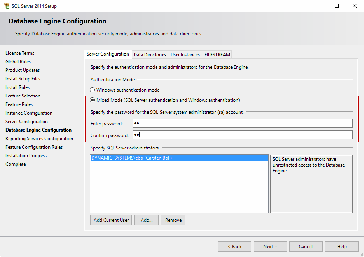Select Mixed Mode authentication radio button
Image resolution: width=364 pixels, height=257 pixels.
tap(93, 100)
